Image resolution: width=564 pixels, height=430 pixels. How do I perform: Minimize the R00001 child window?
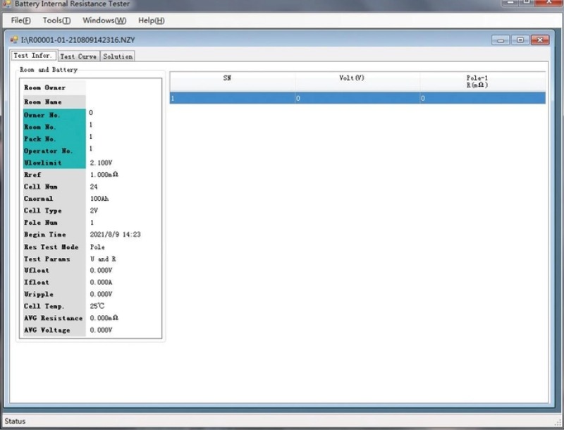click(x=501, y=40)
